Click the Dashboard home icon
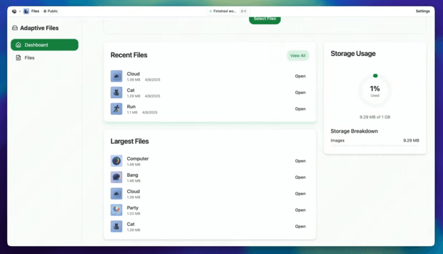The image size is (443, 254). [x=18, y=45]
